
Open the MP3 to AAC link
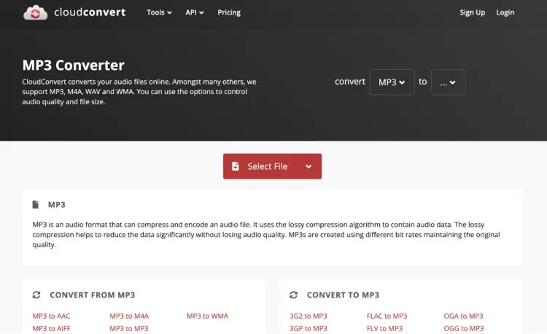(x=51, y=316)
